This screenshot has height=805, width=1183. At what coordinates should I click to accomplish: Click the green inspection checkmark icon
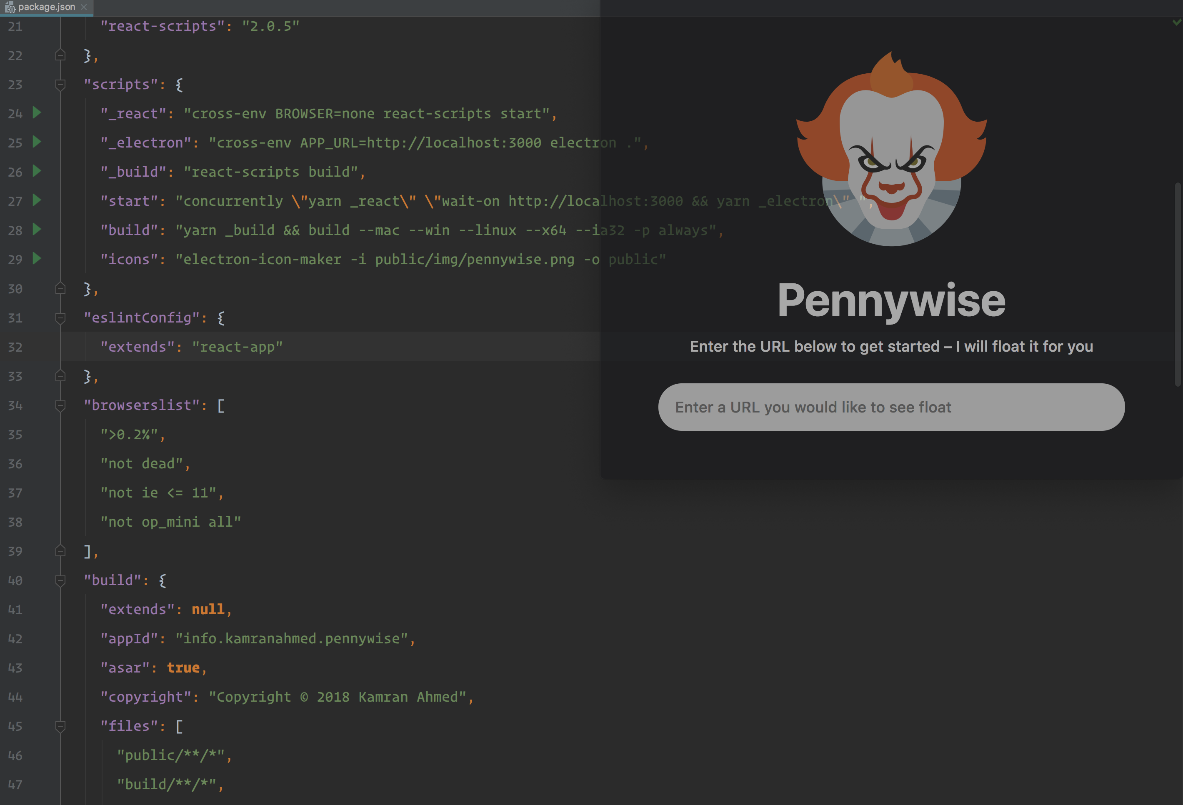(1176, 22)
